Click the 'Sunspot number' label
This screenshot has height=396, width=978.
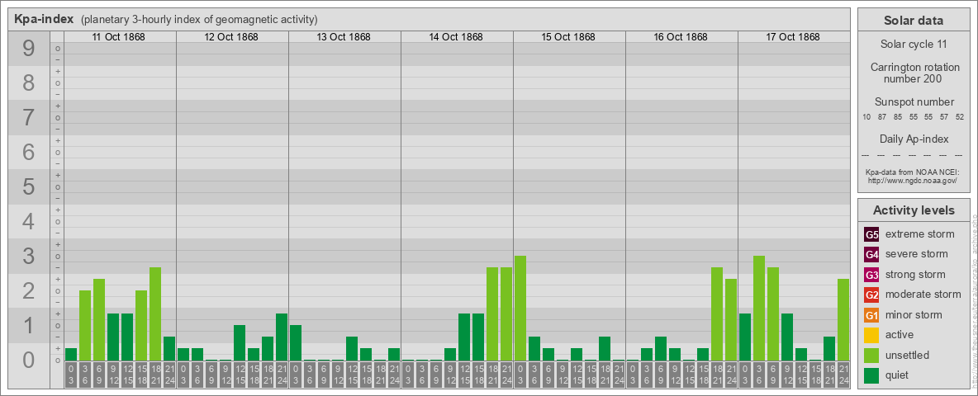coord(914,102)
